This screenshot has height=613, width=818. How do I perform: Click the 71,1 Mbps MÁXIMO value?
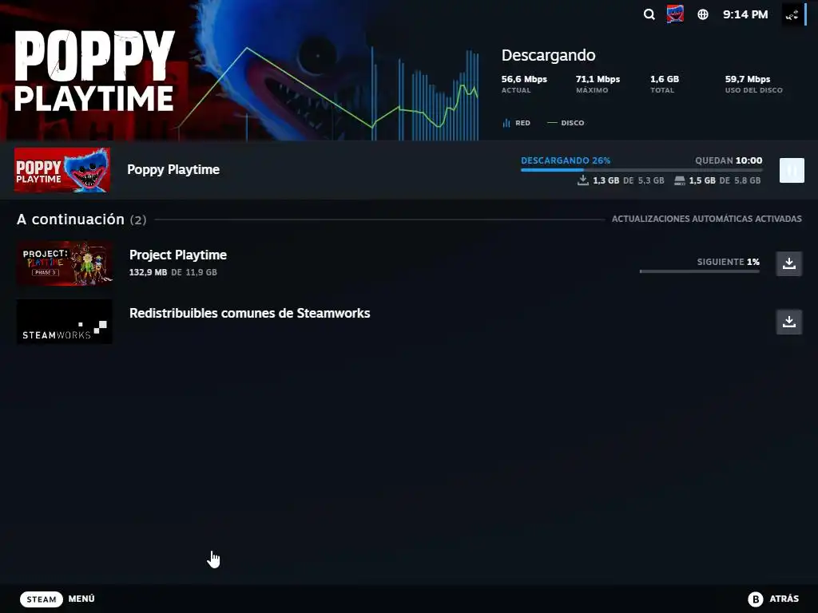[598, 79]
